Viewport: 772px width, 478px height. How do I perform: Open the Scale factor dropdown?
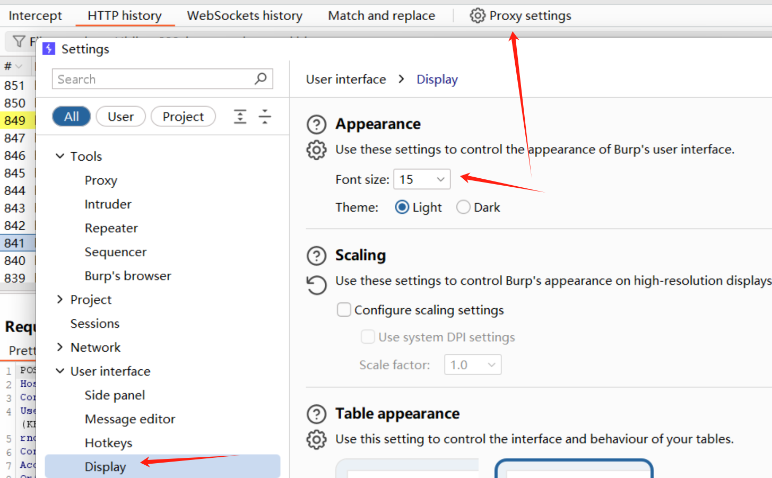coord(473,364)
